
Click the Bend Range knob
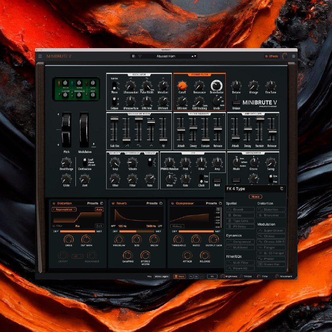[x=66, y=162]
